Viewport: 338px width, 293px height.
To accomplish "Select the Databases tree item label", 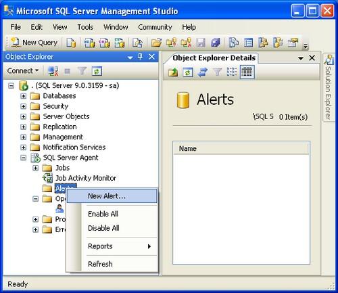I will pyautogui.click(x=59, y=96).
